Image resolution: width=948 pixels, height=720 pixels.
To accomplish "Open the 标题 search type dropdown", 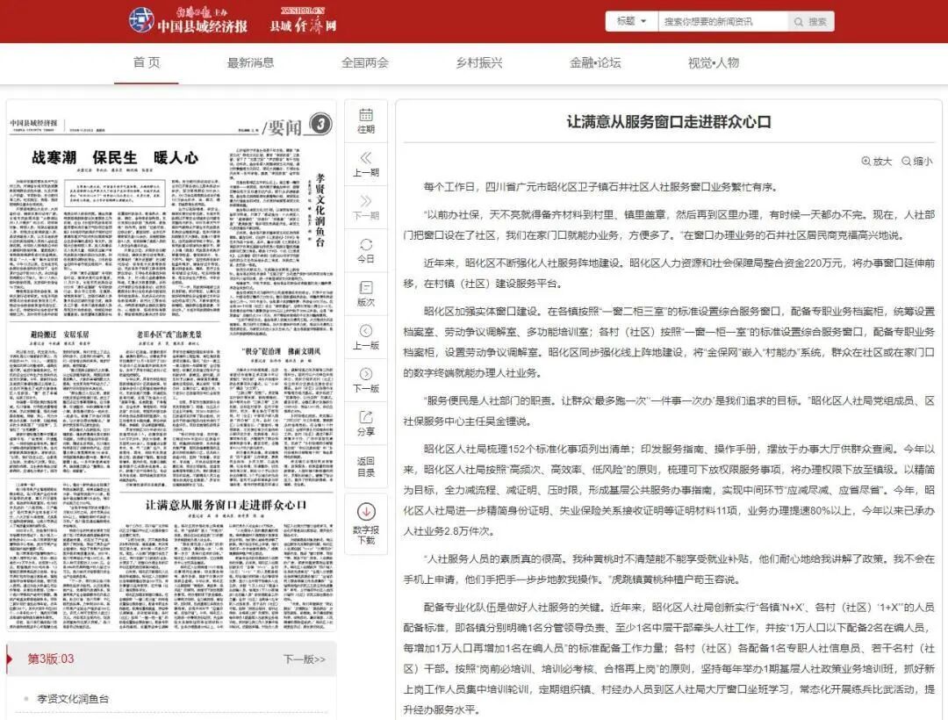I will click(x=631, y=21).
